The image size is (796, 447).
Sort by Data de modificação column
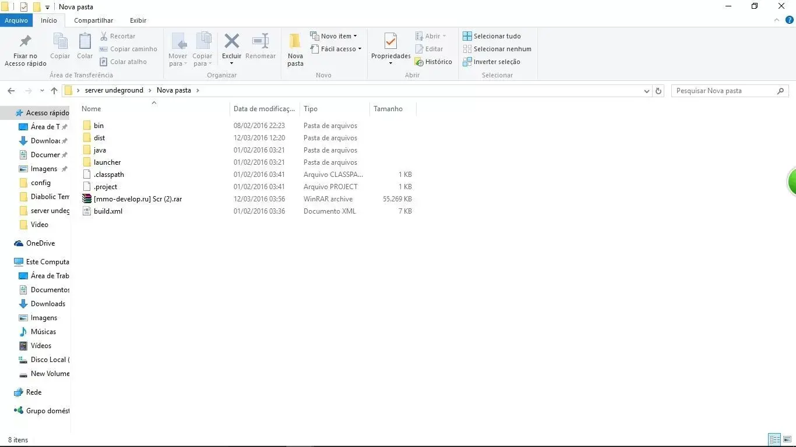coord(265,109)
